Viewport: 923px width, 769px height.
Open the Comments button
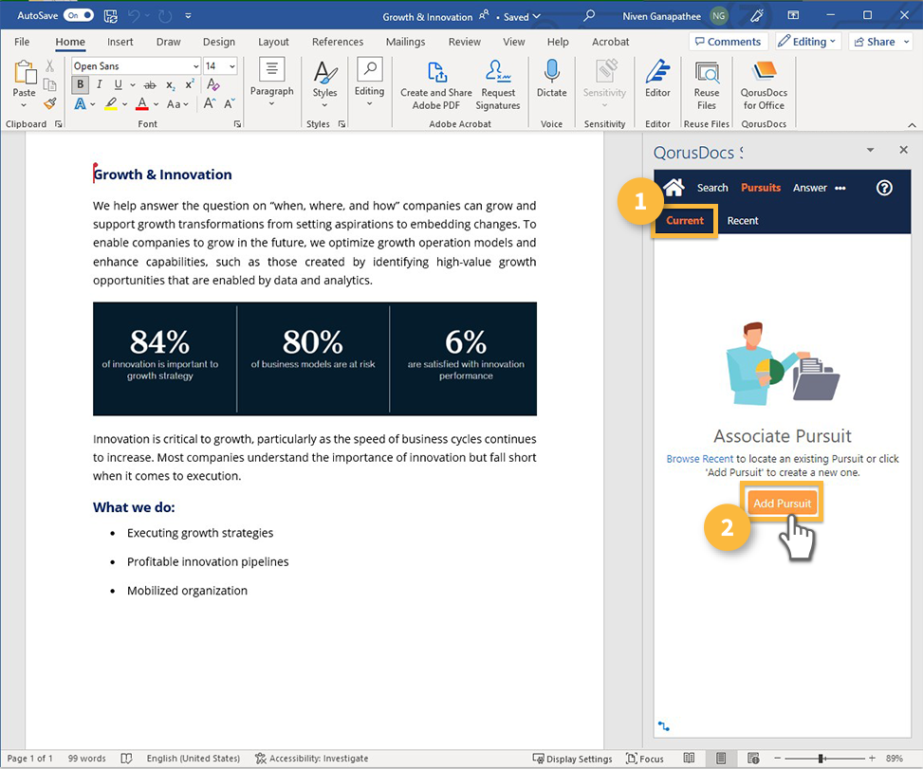point(729,42)
